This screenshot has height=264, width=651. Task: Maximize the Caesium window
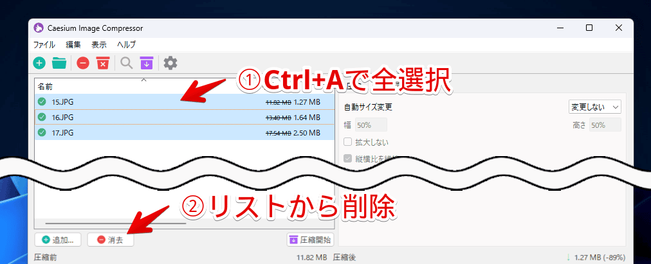[589, 28]
